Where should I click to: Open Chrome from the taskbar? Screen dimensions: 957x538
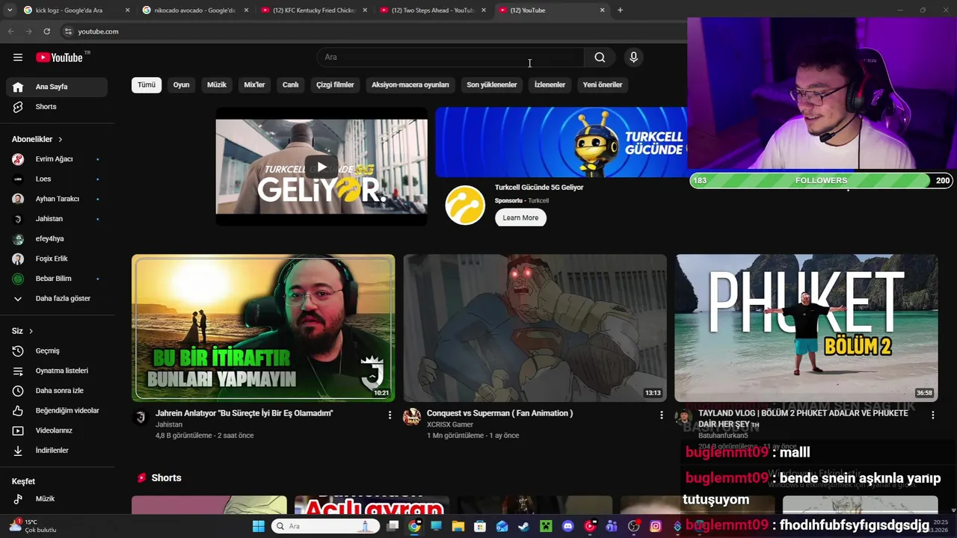(x=414, y=526)
